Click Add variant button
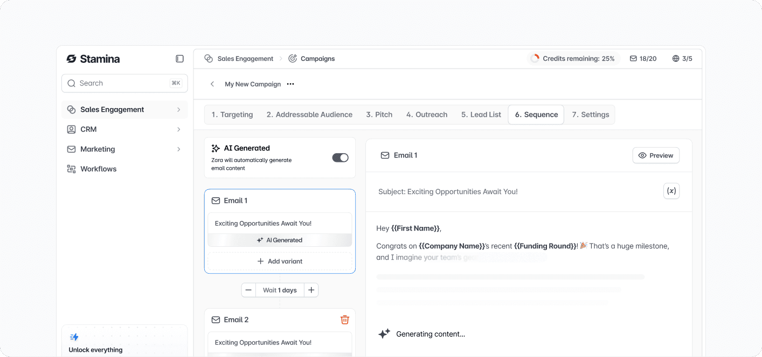Viewport: 762px width, 357px height. tap(280, 261)
